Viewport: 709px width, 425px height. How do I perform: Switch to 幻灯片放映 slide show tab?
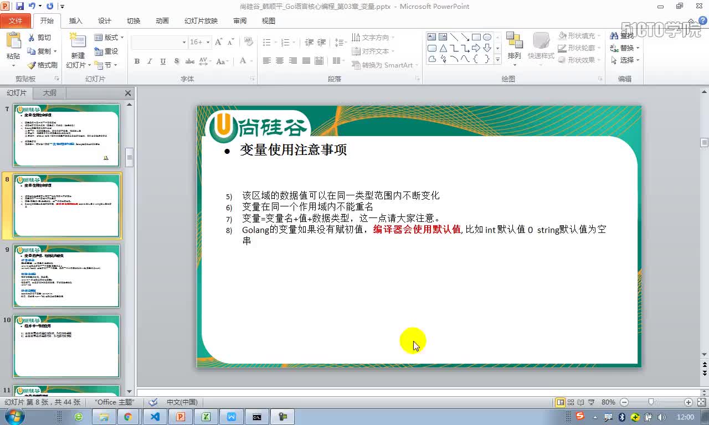coord(201,21)
